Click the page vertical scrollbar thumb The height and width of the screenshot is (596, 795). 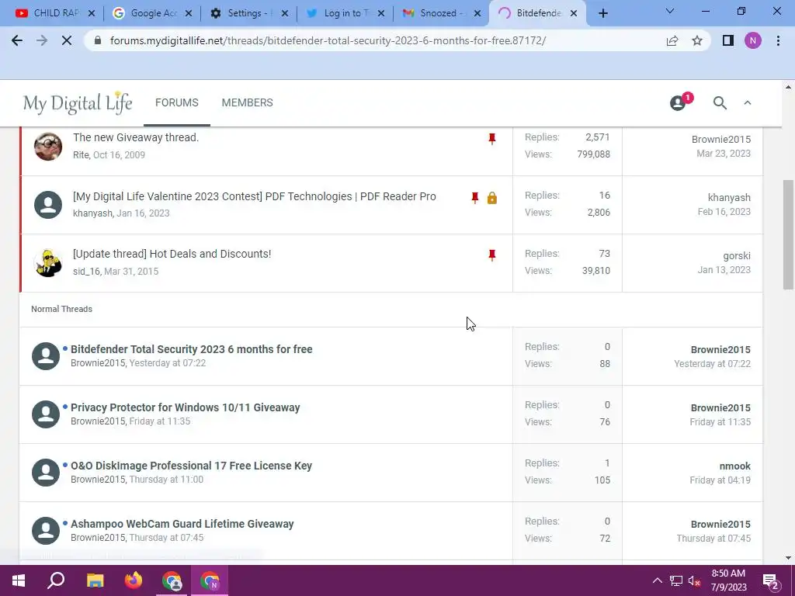788,234
